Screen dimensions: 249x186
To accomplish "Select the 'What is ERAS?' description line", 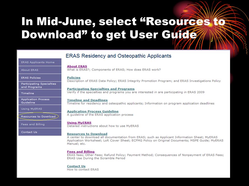I will click(114, 69).
